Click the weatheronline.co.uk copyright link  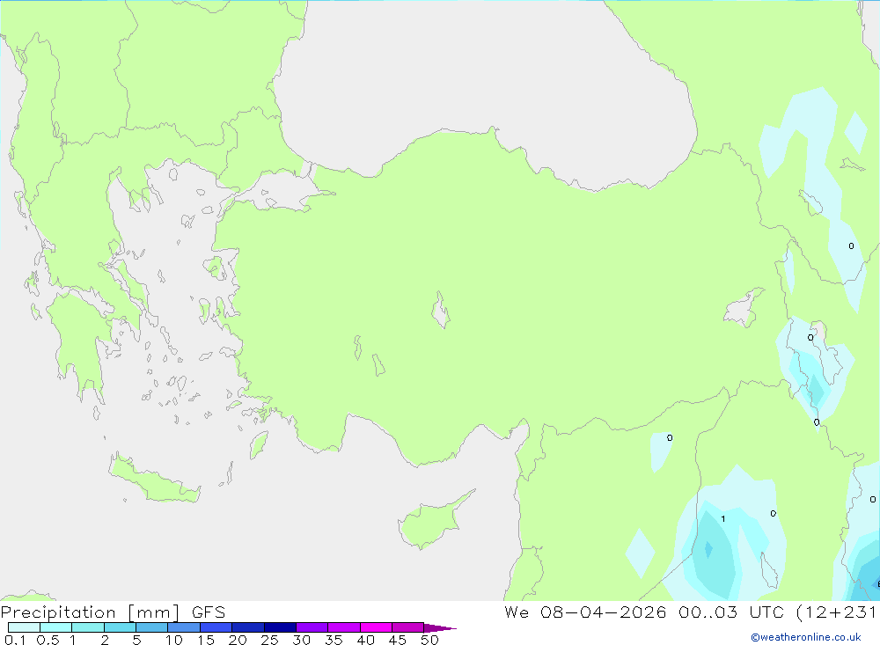[806, 637]
